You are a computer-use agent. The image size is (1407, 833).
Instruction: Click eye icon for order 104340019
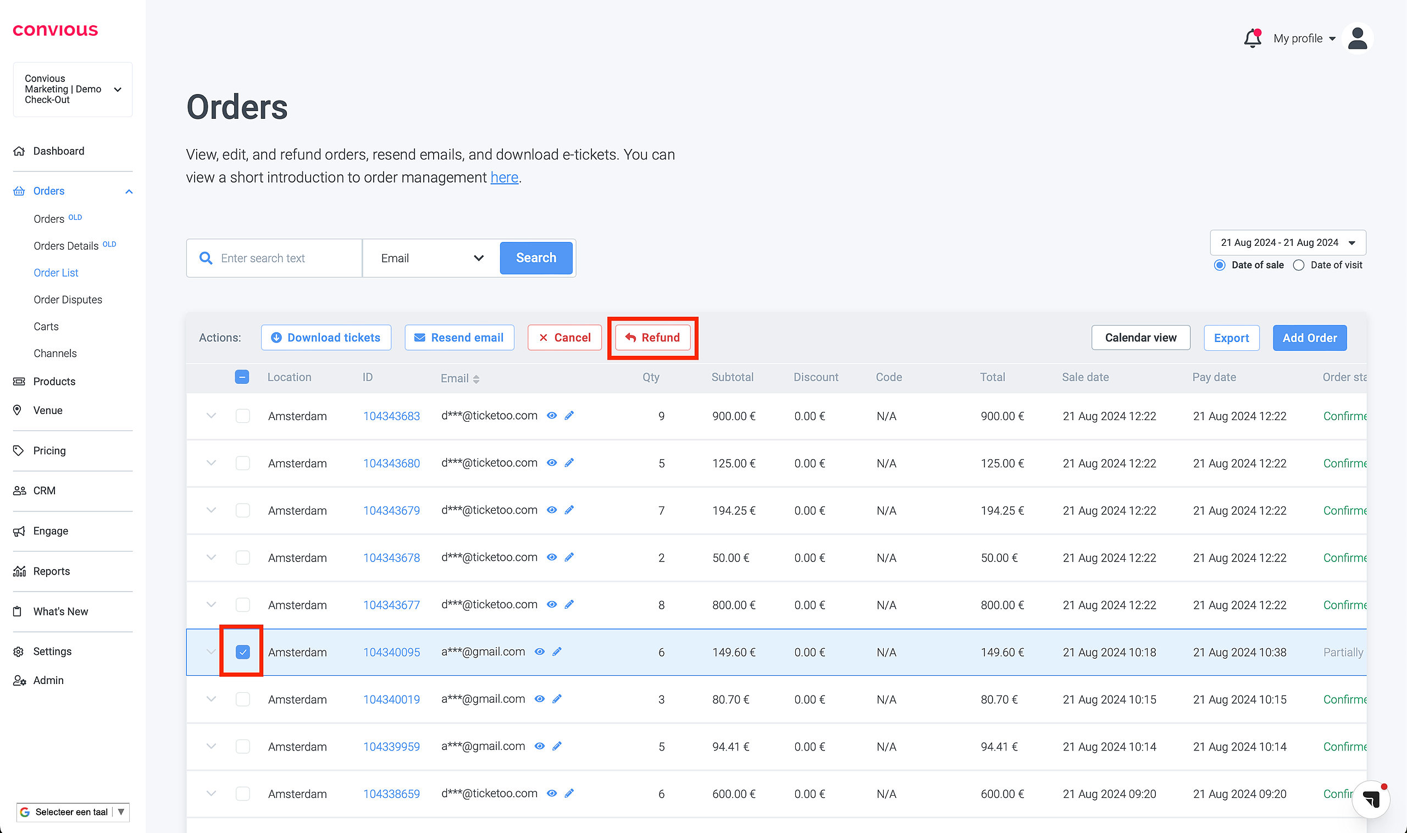coord(539,699)
